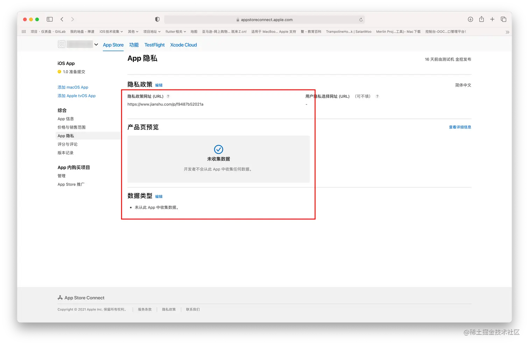Open the 亚马逊 bookmark
The width and height of the screenshot is (529, 345).
point(224,31)
